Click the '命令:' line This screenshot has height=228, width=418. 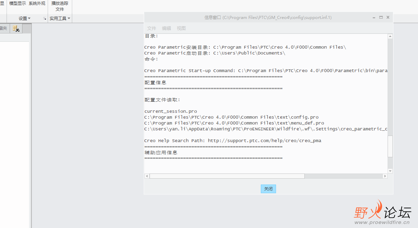[151, 59]
